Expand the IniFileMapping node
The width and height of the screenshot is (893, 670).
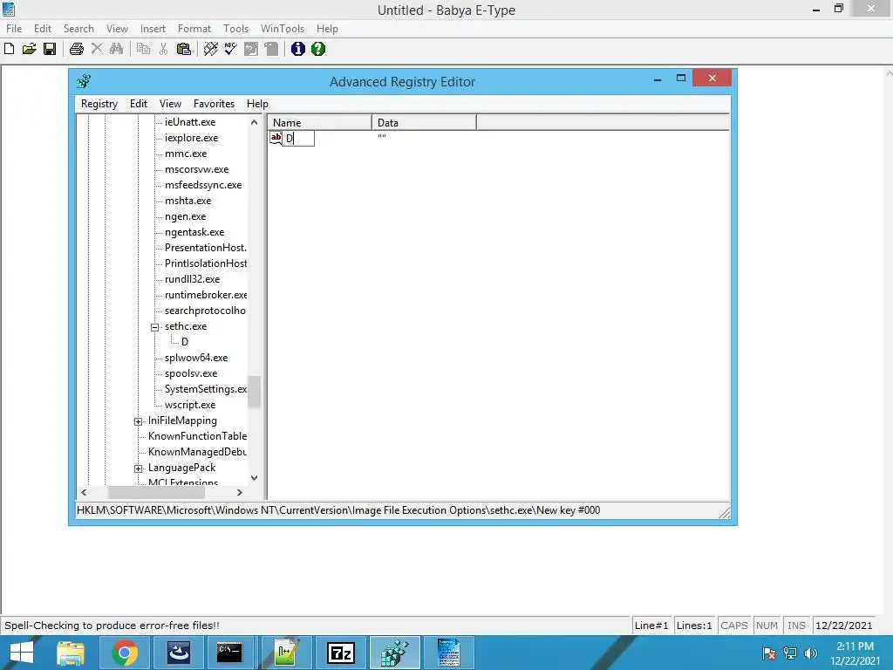click(138, 421)
